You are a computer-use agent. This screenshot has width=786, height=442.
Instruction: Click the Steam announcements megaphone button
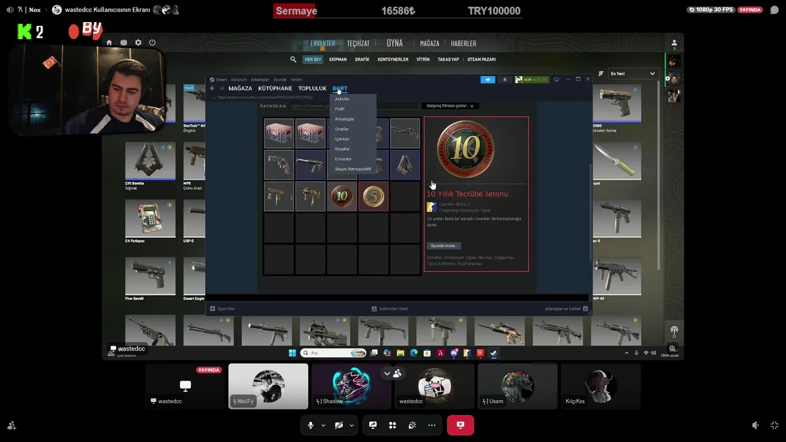click(488, 79)
